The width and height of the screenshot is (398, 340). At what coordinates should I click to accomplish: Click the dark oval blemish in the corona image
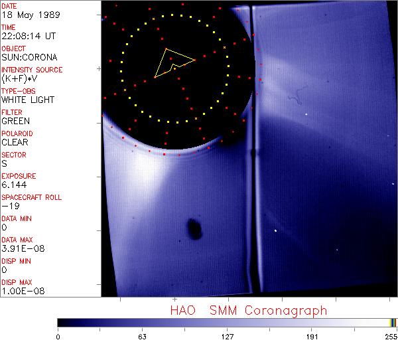click(x=194, y=228)
